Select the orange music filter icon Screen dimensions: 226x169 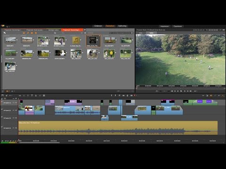(x=28, y=33)
